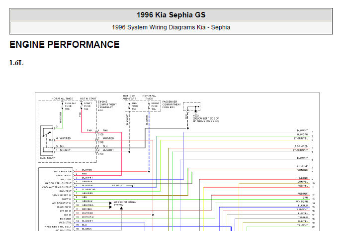
Task: Click 'GRN/ORG' wire label at pin 10
Action: click(87, 205)
